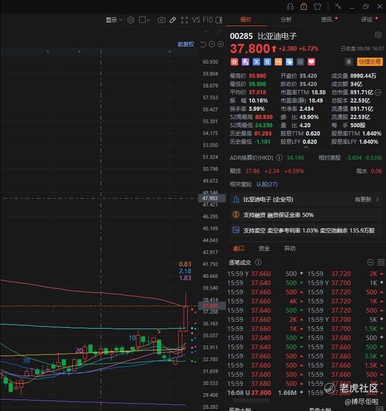Click the blue shuffle arrows icon
This screenshot has width=386, height=411.
[256, 62]
